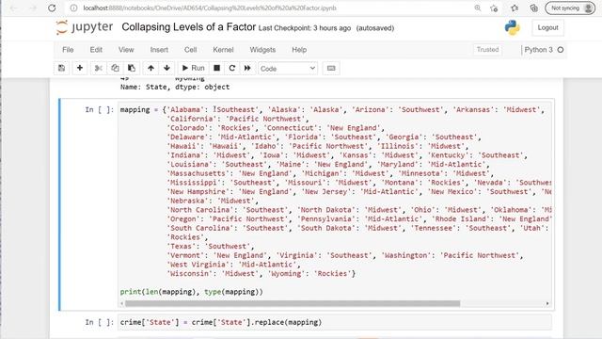Screen dimensions: 602x339
Task: Open the View menu
Action: [126, 50]
